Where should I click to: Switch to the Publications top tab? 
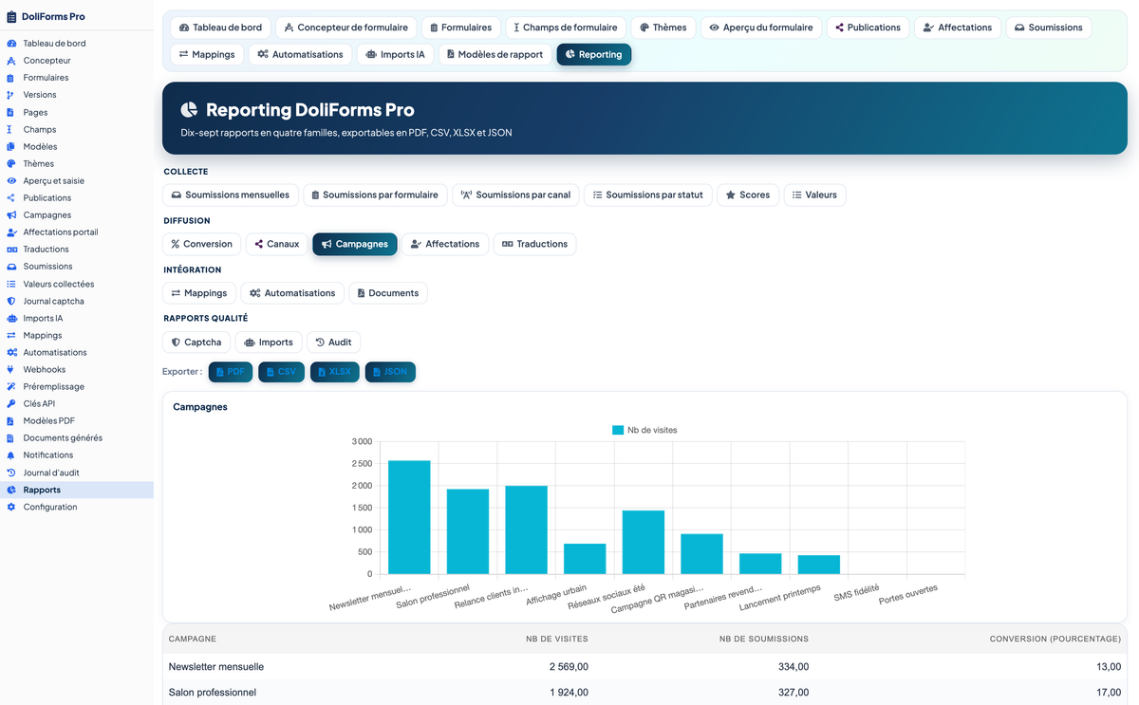pyautogui.click(x=868, y=28)
